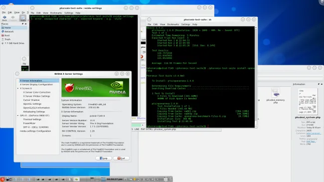Viewport: 324px width, 182px height.
Task: Click the green active task in taskbar
Action: 76,180
